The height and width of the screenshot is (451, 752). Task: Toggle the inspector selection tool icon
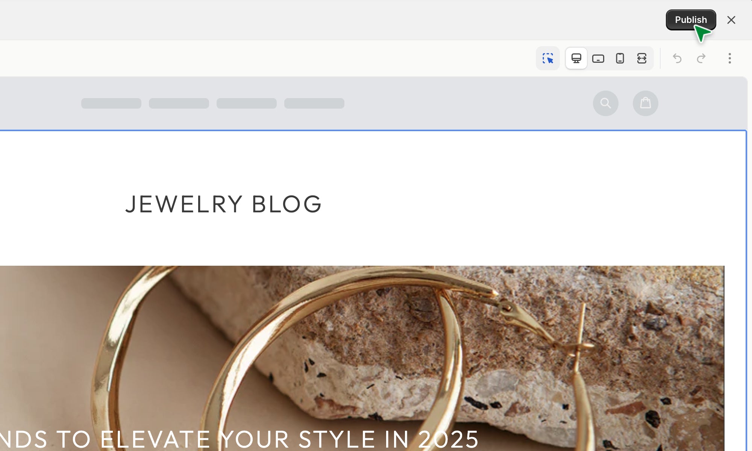click(x=548, y=58)
